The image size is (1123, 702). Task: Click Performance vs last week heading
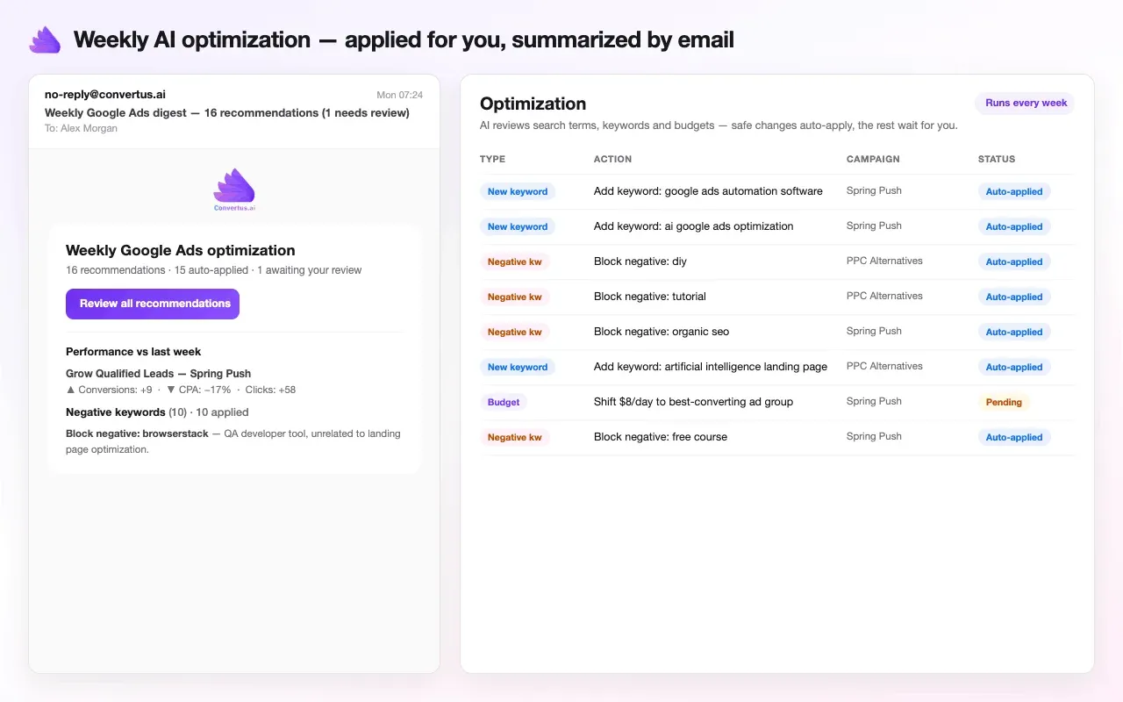[x=133, y=352]
